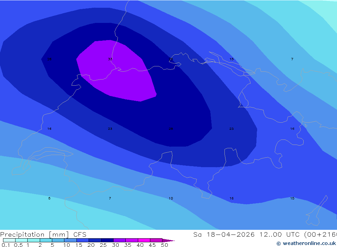Image resolution: width=337 pixels, height=247 pixels.
Task: Click the 20–25 mm legend color swatch
Action: [95, 240]
